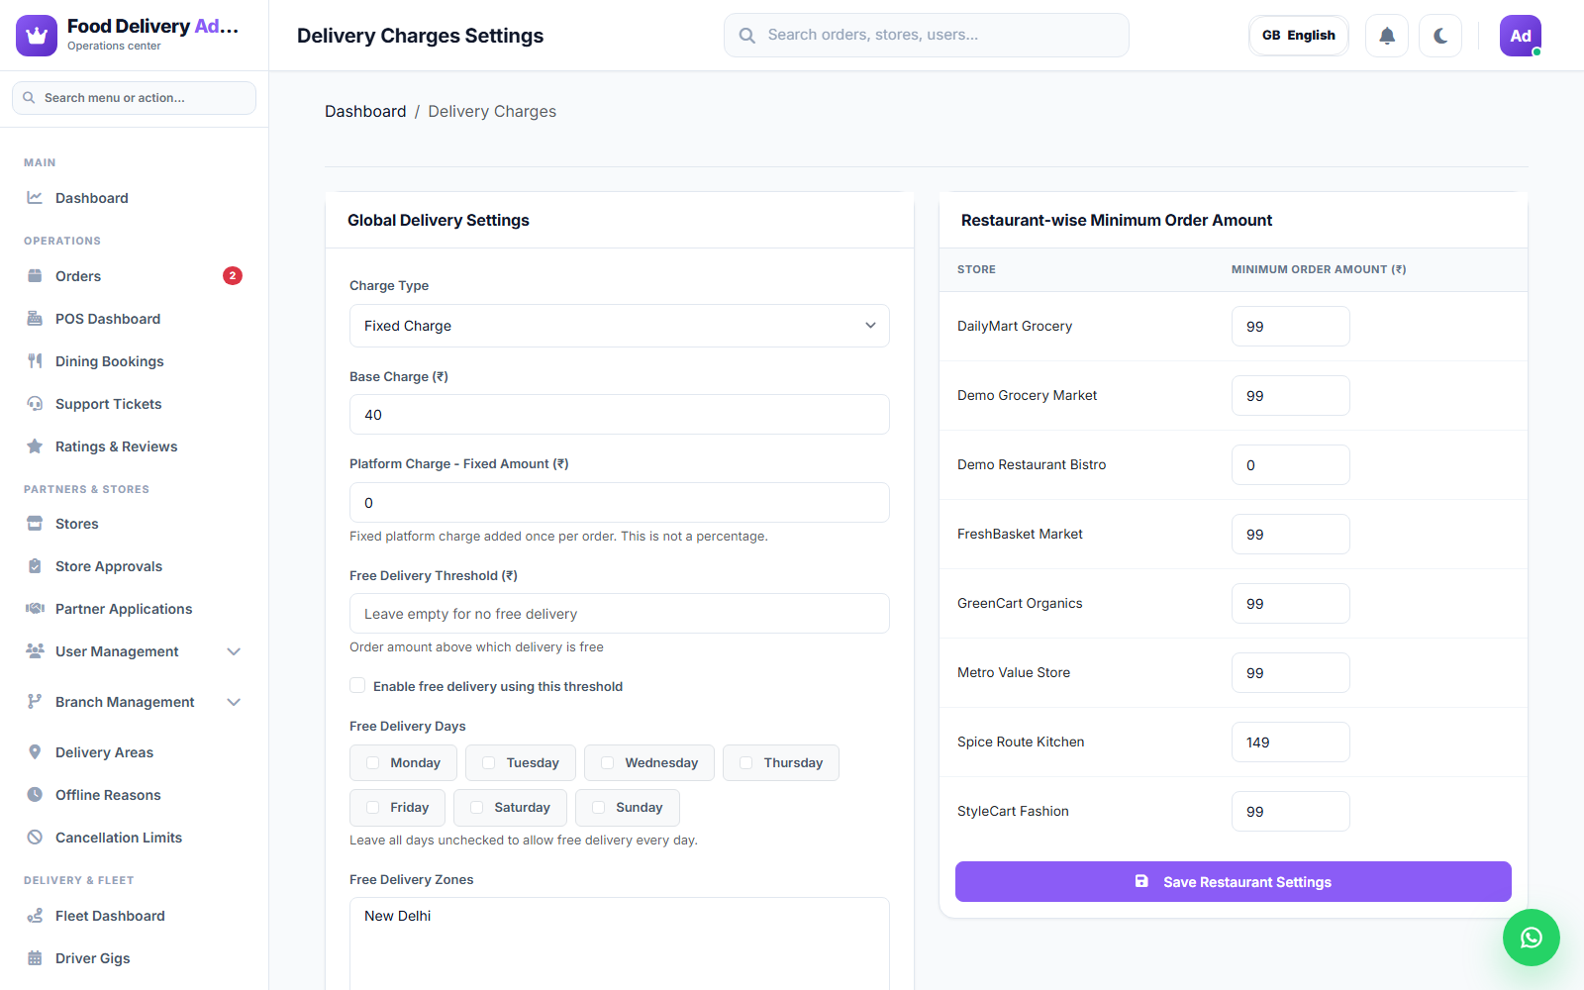Screen dimensions: 1584x990
Task: Click the POS Dashboard register icon
Action: (x=35, y=318)
